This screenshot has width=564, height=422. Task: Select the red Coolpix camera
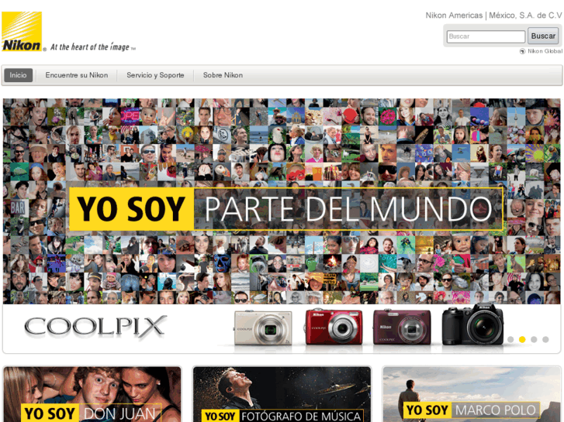(334, 327)
